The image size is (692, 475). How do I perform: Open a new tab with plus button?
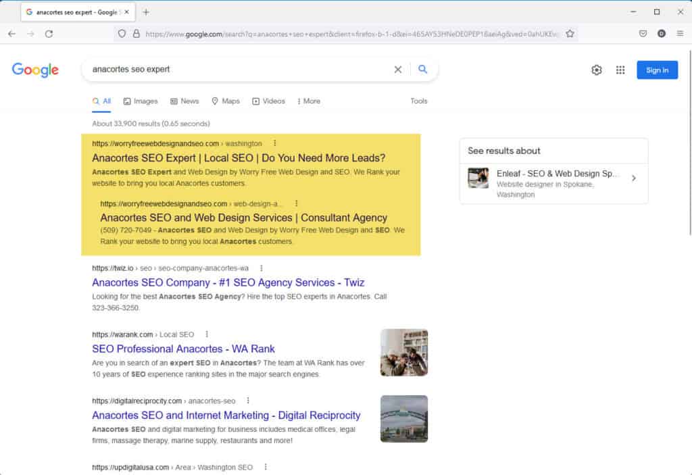146,12
